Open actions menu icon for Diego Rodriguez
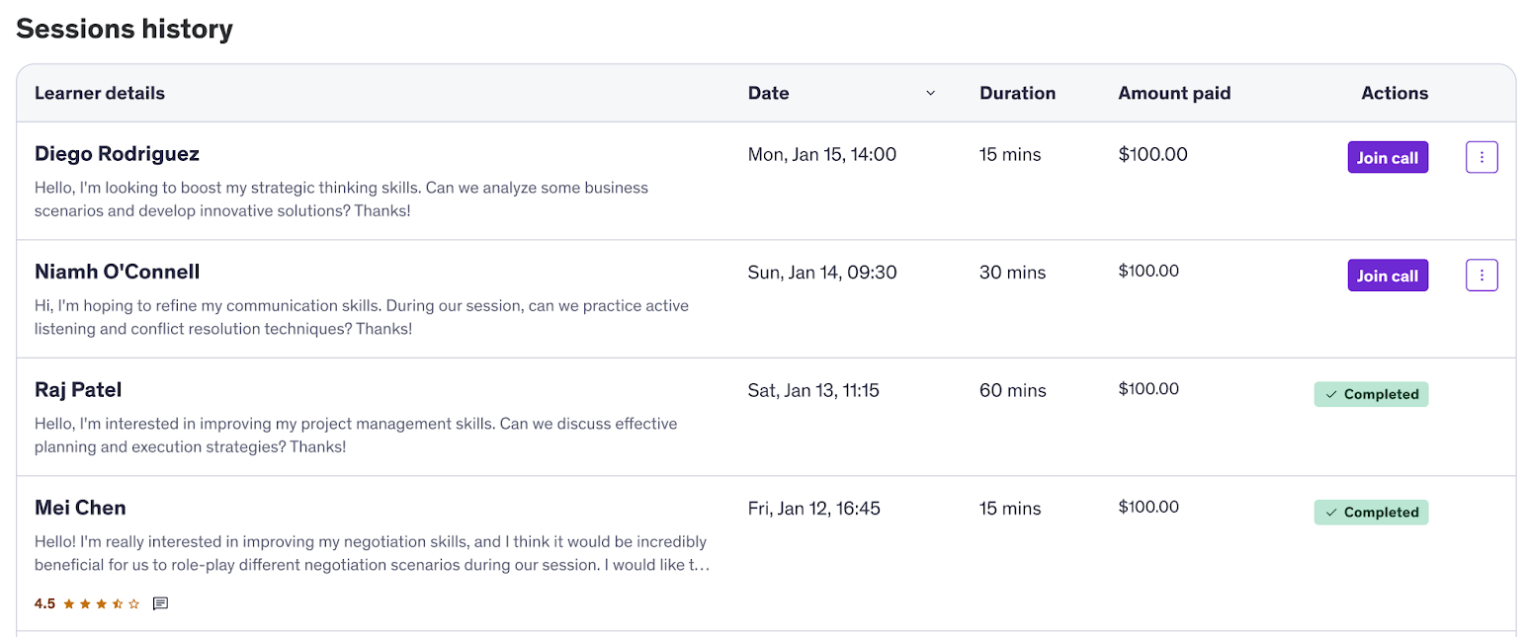The height and width of the screenshot is (637, 1526). (x=1482, y=156)
